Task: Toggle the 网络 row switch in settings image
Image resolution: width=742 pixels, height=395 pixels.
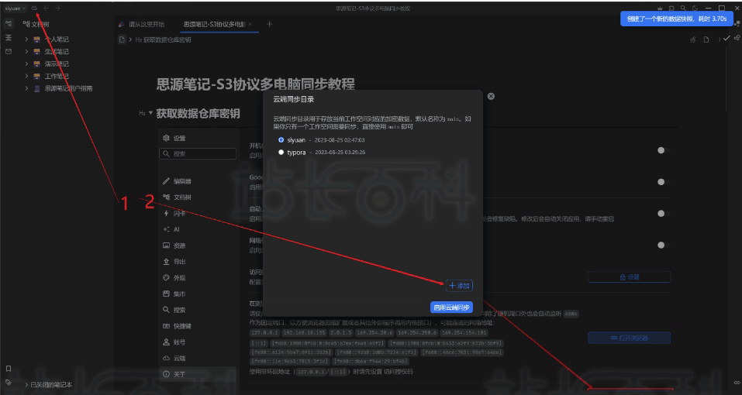Action: (664, 246)
